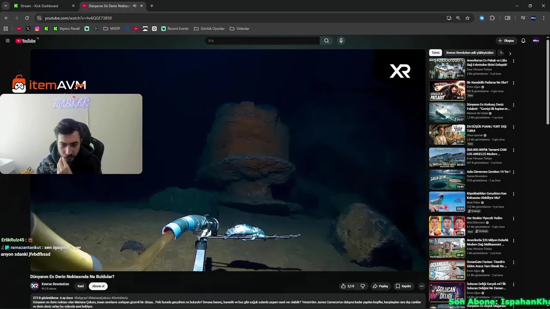Image resolution: width=550 pixels, height=309 pixels.
Task: Show more filter chips with right arrow
Action: click(510, 54)
